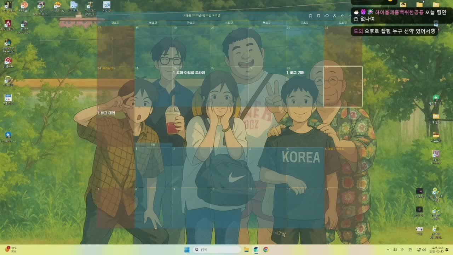Select the '1. 배그 경매' calendar event

point(295,73)
